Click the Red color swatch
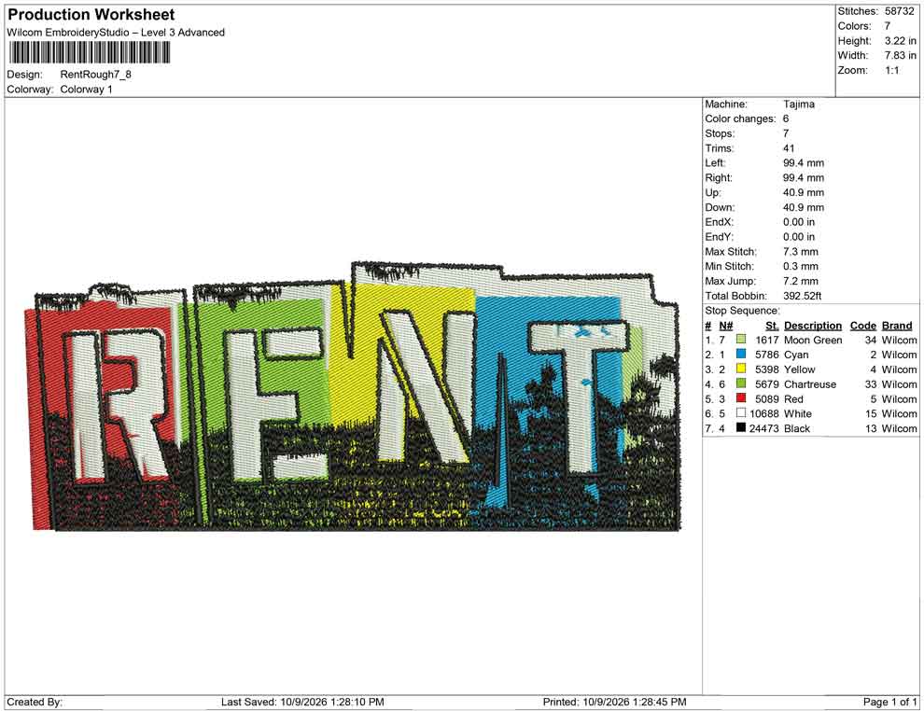 (x=741, y=398)
